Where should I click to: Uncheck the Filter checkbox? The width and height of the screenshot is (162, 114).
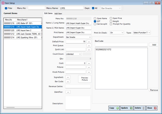(6, 8)
